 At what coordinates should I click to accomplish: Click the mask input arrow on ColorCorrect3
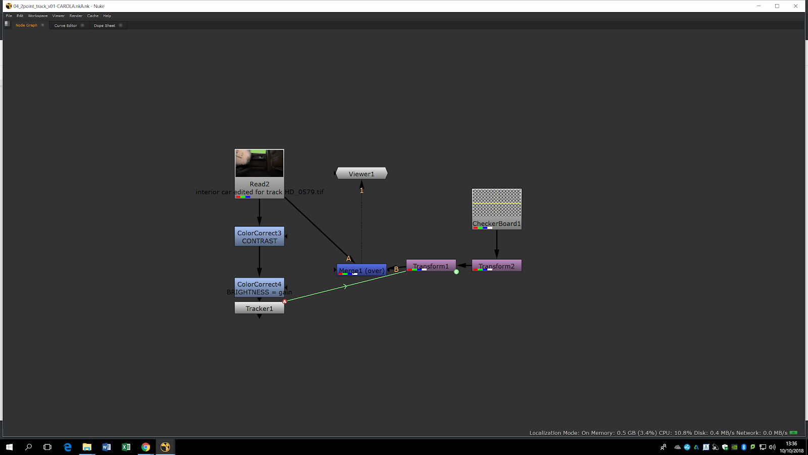click(x=286, y=237)
